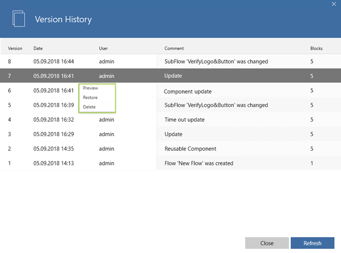Click blocks value 1 in version 1 row
The image size is (341, 253).
(x=312, y=163)
